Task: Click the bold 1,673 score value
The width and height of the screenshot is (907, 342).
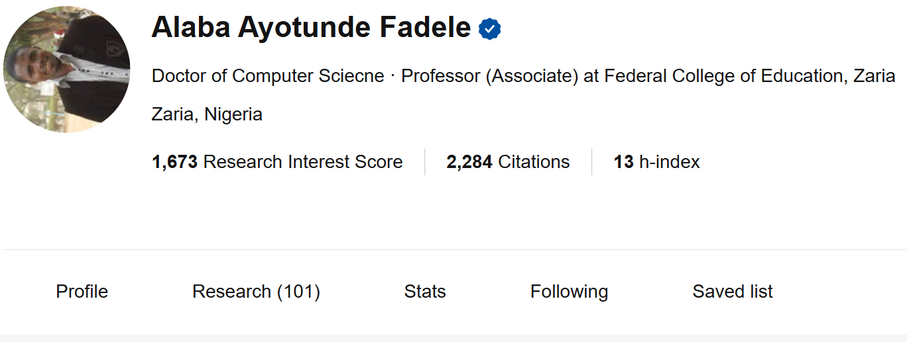Action: point(175,162)
